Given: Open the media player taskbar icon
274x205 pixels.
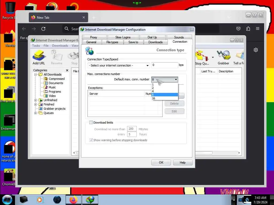Looking at the screenshot, I should pyautogui.click(x=40, y=200).
